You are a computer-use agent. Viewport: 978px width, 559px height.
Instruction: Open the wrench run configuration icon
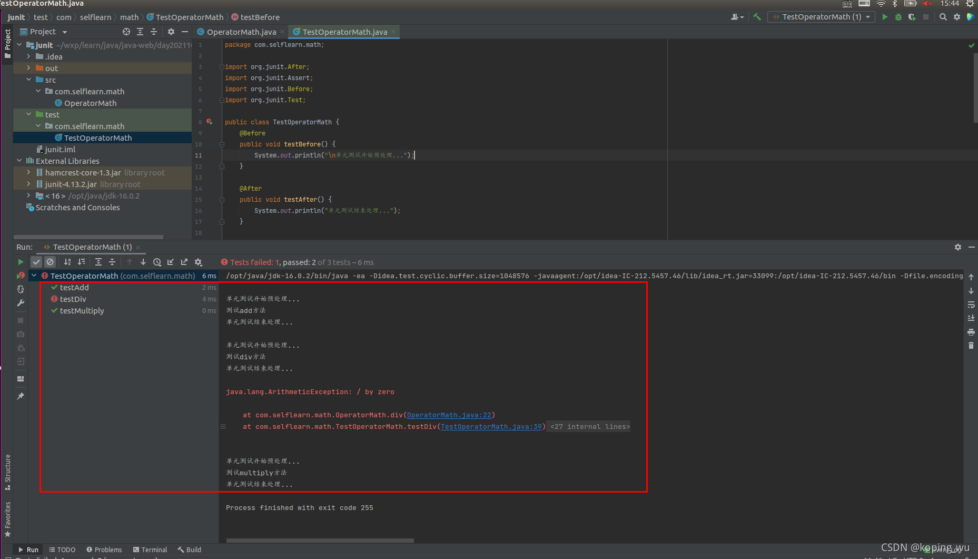coord(21,303)
